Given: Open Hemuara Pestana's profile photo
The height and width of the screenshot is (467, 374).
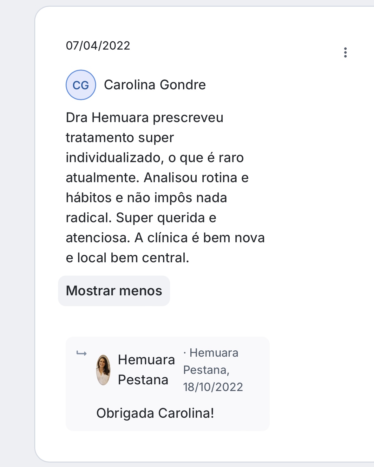Looking at the screenshot, I should click(x=103, y=370).
